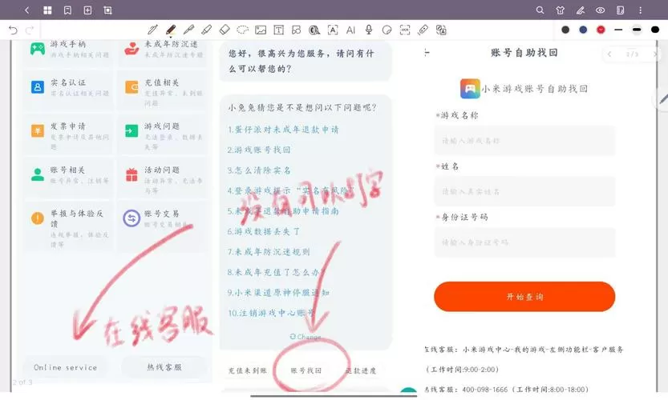Select the ballpoint pen tool
668x400 pixels.
coord(152,30)
